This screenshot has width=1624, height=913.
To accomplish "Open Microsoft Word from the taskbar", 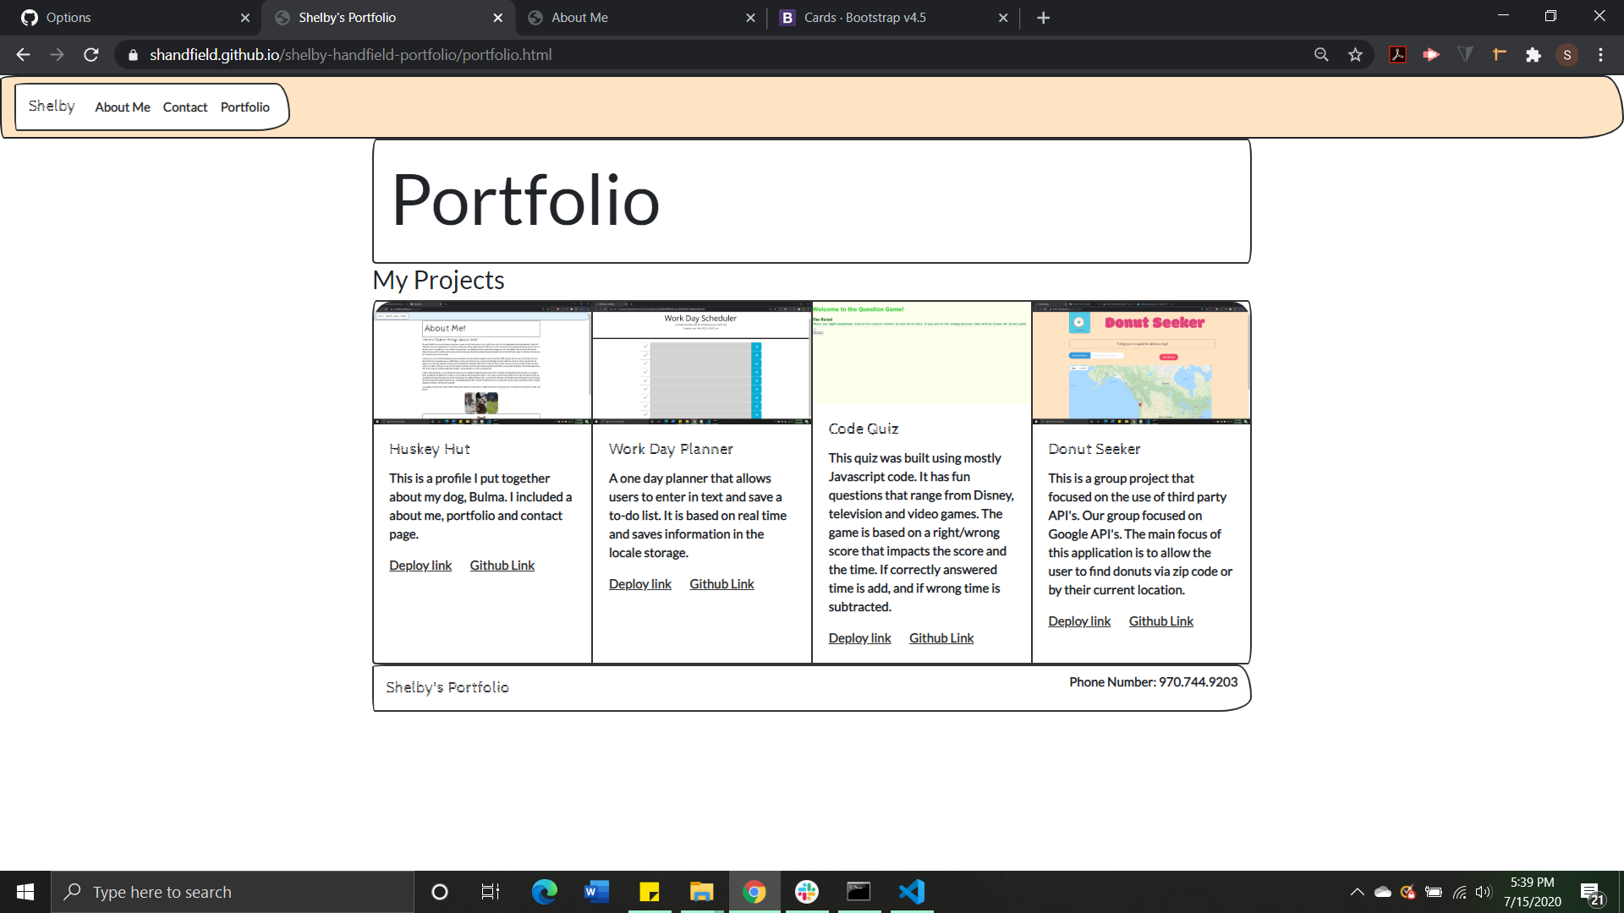I will [596, 891].
